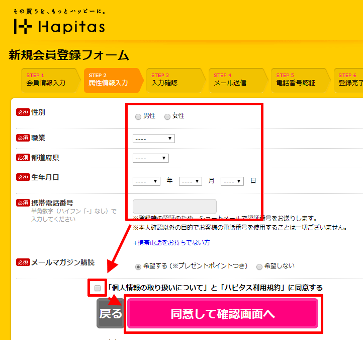Click STEP 3 入力確認 tab
The image size is (363, 340).
click(x=175, y=80)
